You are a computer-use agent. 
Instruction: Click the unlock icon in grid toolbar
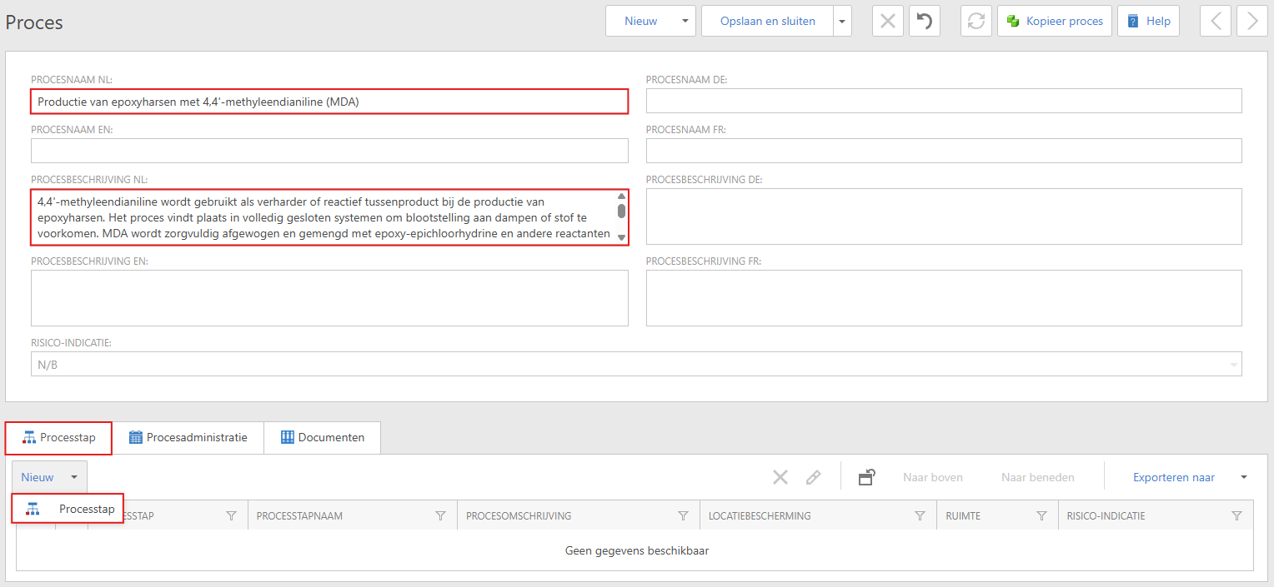tap(867, 477)
